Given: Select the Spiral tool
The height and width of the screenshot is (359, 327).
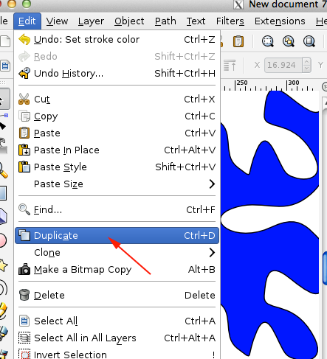Looking at the screenshot, I should (x=3, y=288).
